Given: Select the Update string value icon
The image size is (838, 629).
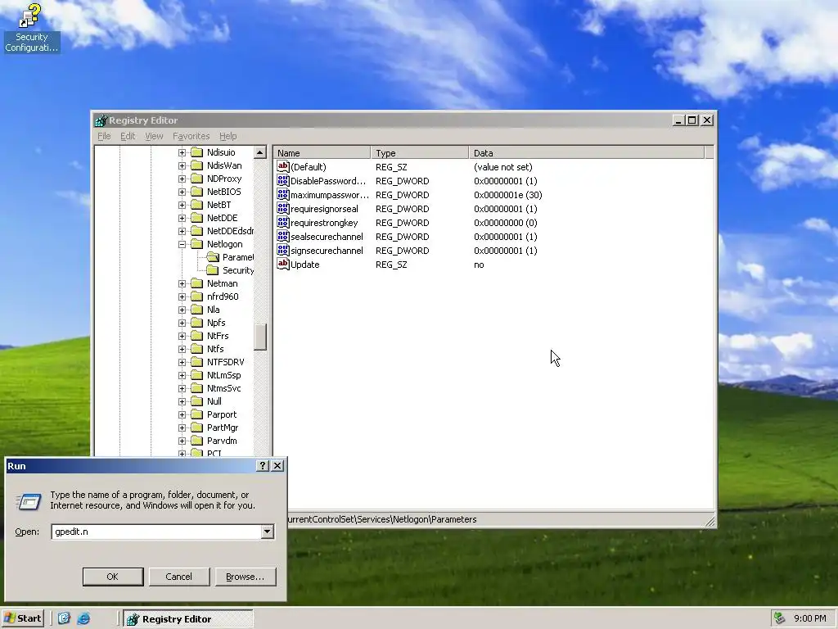Looking at the screenshot, I should [282, 265].
